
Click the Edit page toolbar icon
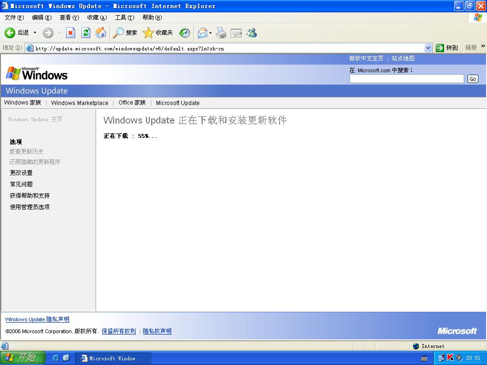point(236,33)
